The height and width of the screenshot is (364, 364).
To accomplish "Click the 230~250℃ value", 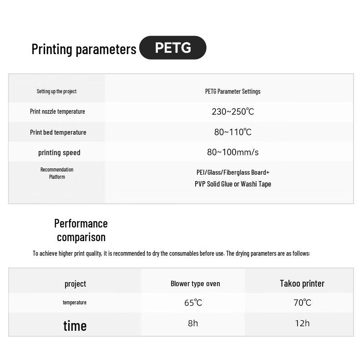I will 233,111.
